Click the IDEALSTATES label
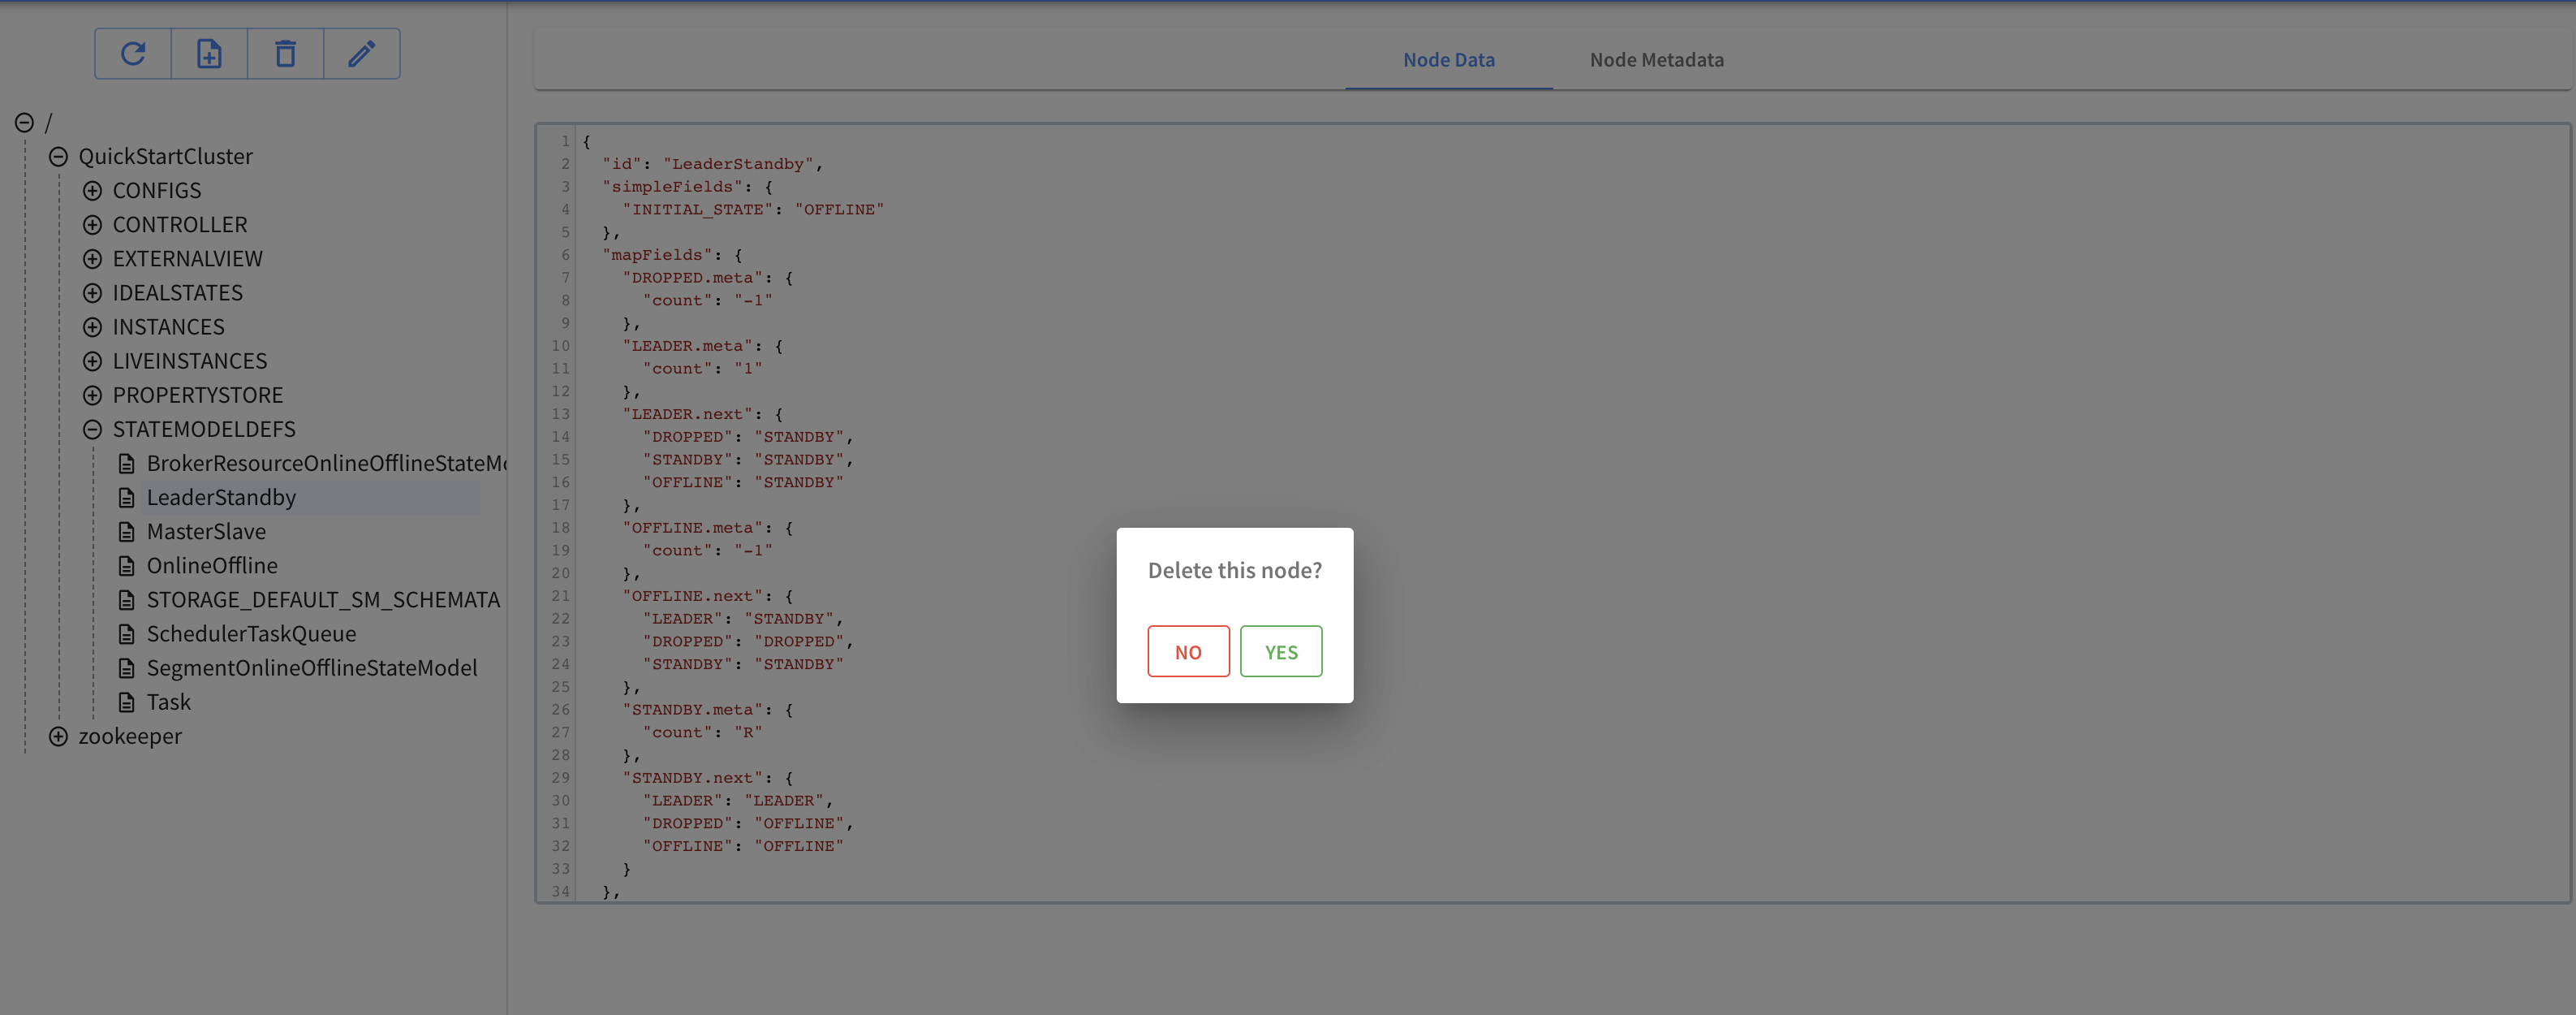Screen dimensions: 2576x1015 point(178,293)
